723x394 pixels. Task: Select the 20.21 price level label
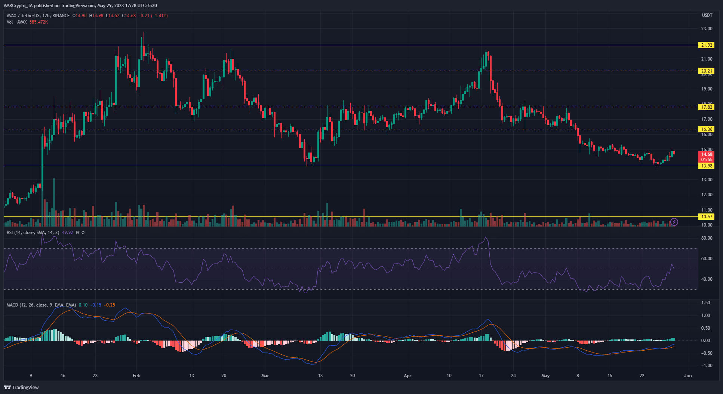pyautogui.click(x=706, y=71)
